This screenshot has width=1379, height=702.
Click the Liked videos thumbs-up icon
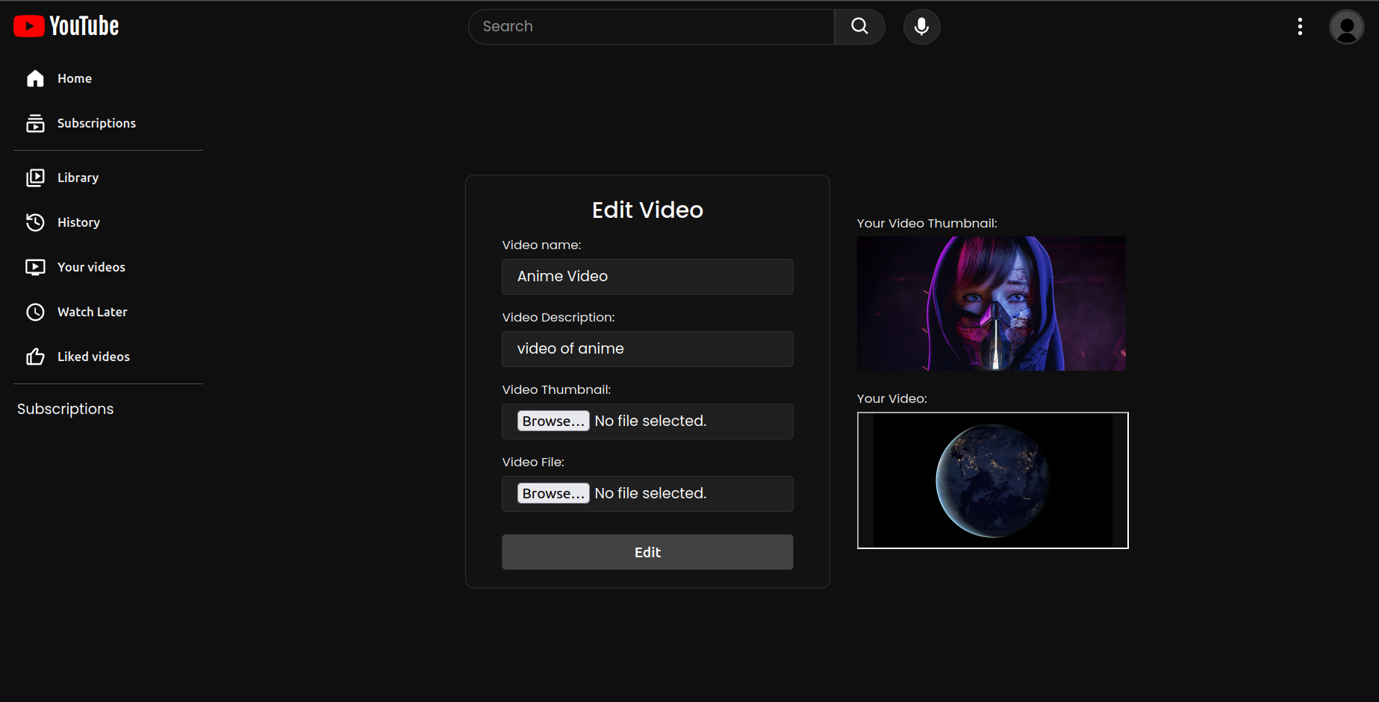tap(35, 356)
